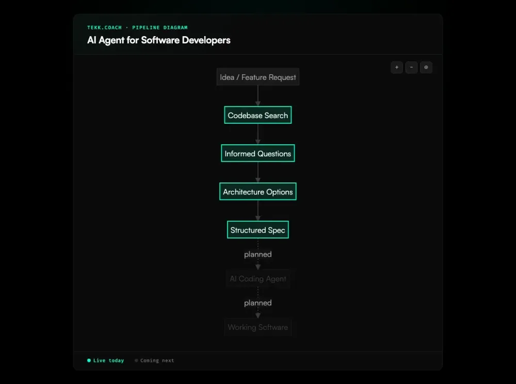Select the Architecture Options node
Viewport: 516px width, 384px height.
[257, 191]
